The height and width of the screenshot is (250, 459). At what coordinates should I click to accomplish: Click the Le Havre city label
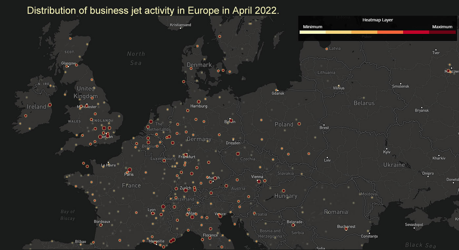(x=108, y=165)
